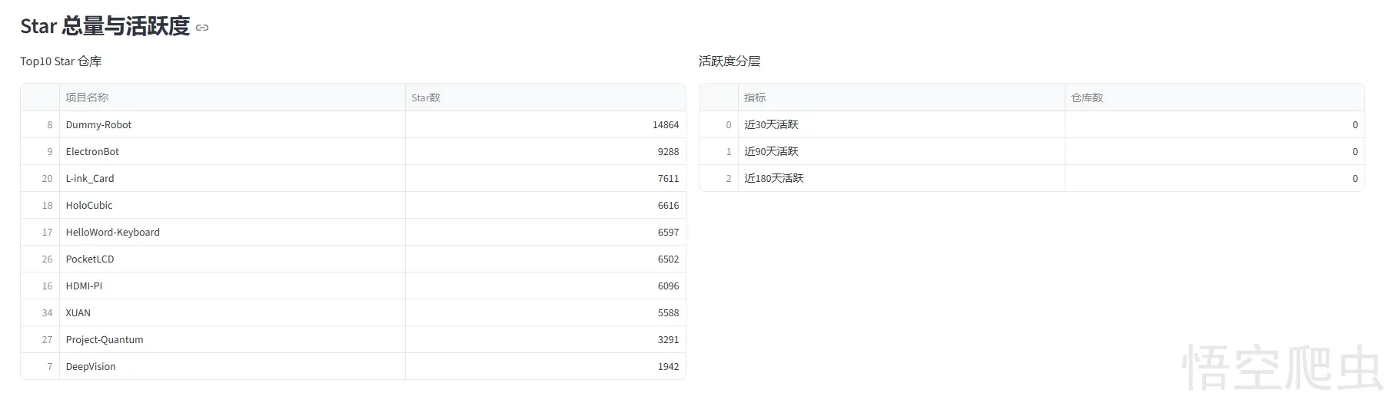Viewport: 1386px width, 393px height.
Task: Sort table by 项目名称 column header
Action: coord(87,97)
